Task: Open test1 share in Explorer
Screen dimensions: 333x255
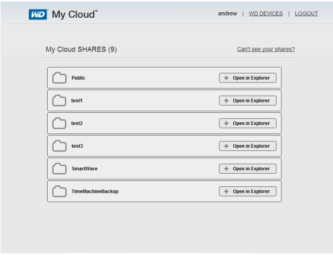Action: [x=248, y=101]
